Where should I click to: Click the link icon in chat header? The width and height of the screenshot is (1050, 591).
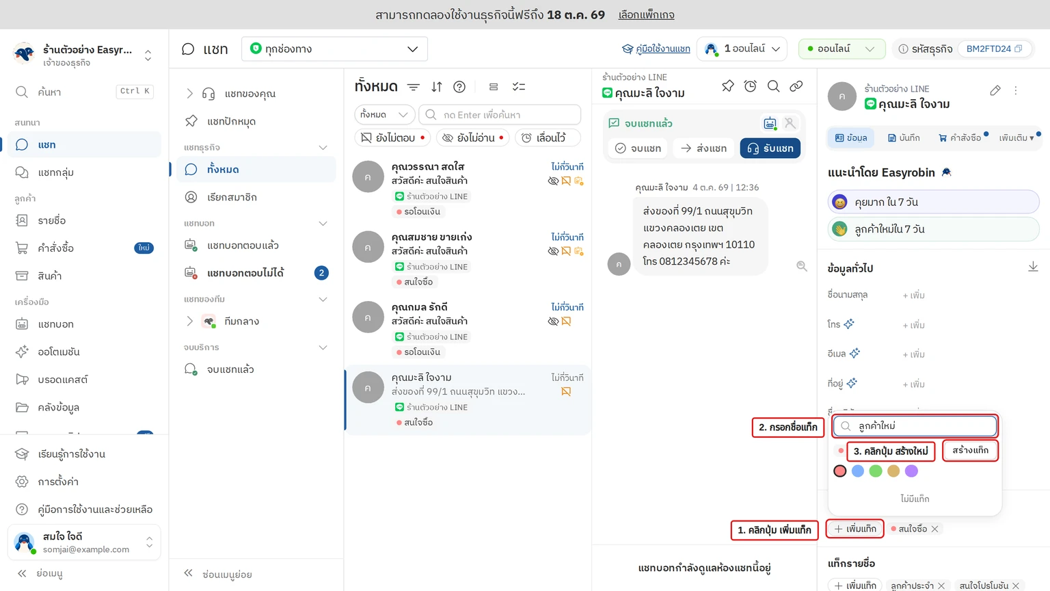[796, 86]
